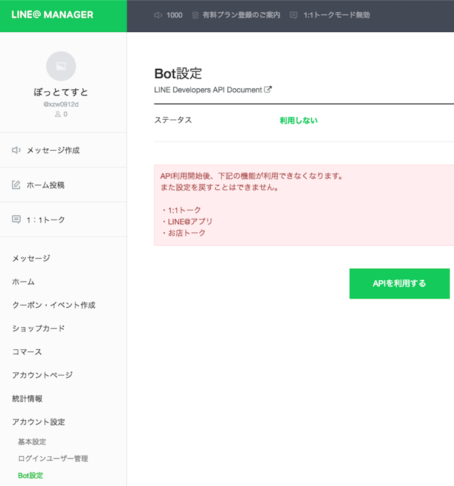Expand クーポン・イベント作成 section

pyautogui.click(x=54, y=305)
